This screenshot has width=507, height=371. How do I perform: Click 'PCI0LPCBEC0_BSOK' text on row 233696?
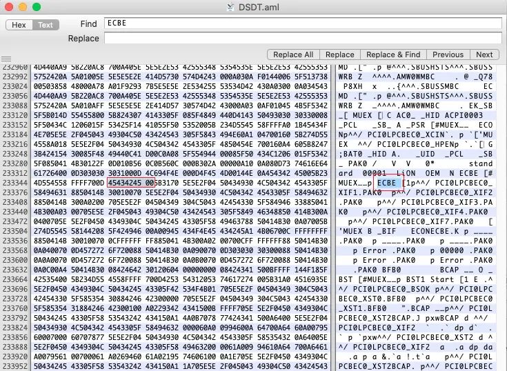click(x=392, y=289)
